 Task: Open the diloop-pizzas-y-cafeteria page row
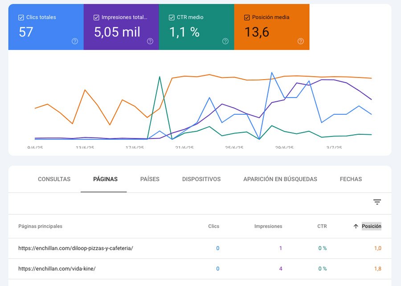click(x=76, y=248)
